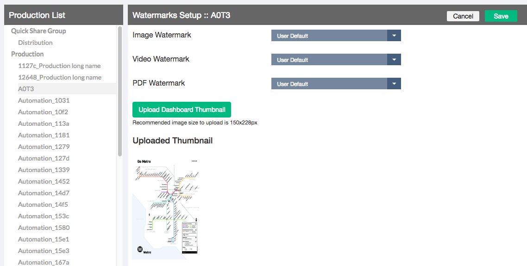Open the PDF Watermark dropdown arrow
Image resolution: width=527 pixels, height=266 pixels.
point(394,84)
